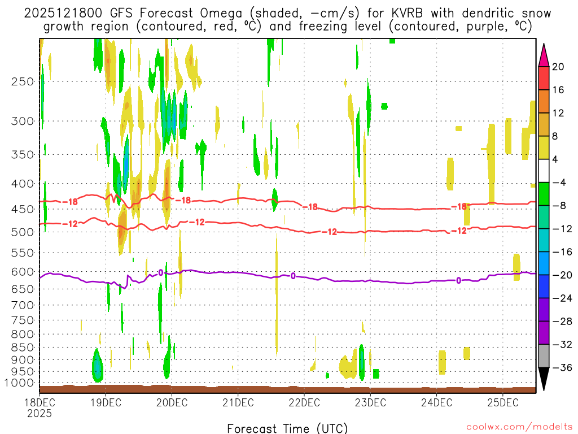
Task: Click the 500 pressure level label
Action: [23, 232]
